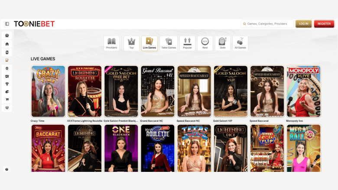
Task: Toggle the sidebar panel icon
Action: coord(7,24)
